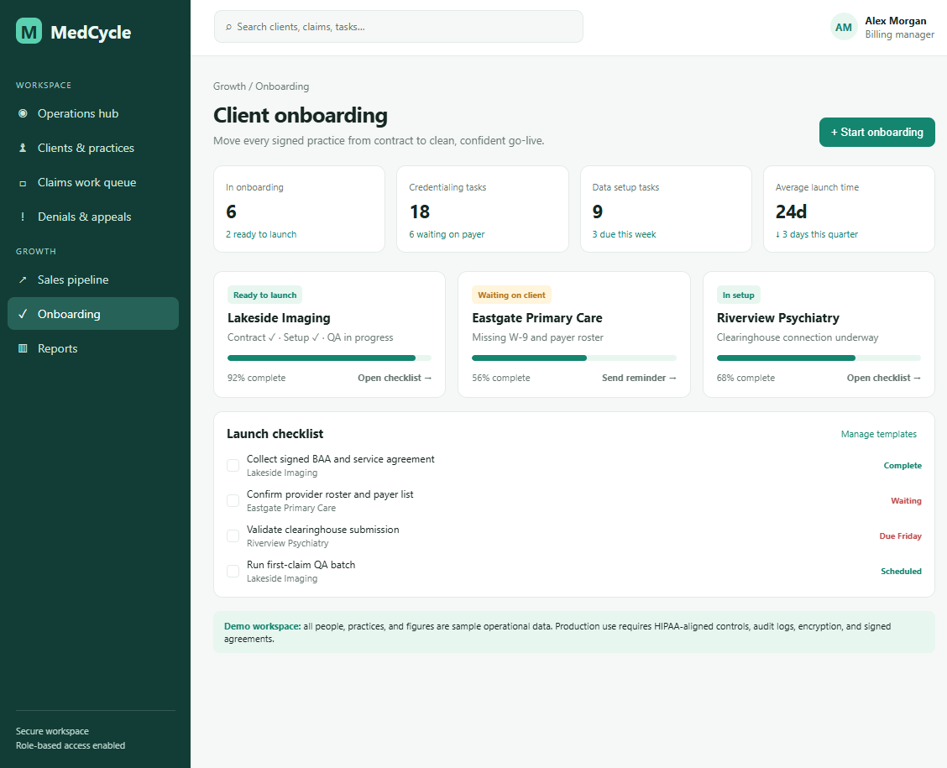Click Lakeside Imaging card title
Screen dimensions: 947x768
coord(279,318)
